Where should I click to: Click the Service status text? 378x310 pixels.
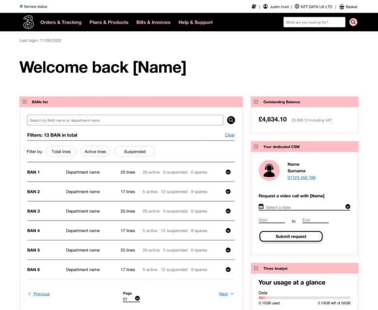[x=35, y=6]
